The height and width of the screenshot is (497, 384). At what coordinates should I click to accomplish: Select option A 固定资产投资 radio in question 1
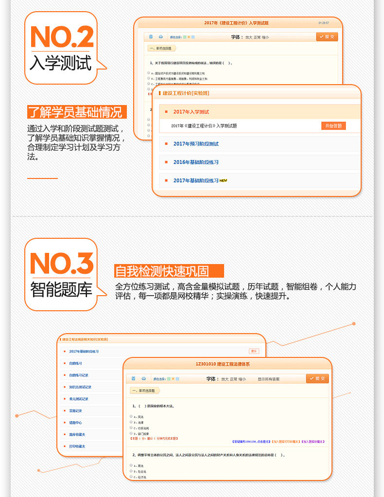[149, 73]
